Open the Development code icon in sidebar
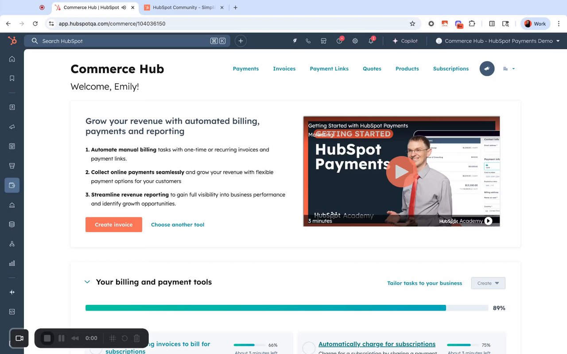The image size is (567, 354). (12, 311)
